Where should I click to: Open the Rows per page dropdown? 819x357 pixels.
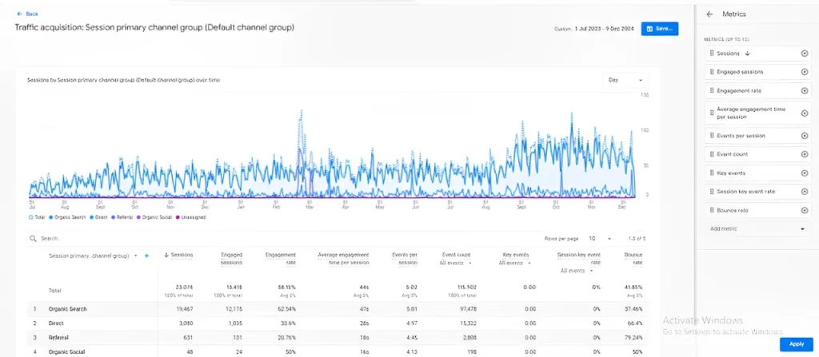599,238
